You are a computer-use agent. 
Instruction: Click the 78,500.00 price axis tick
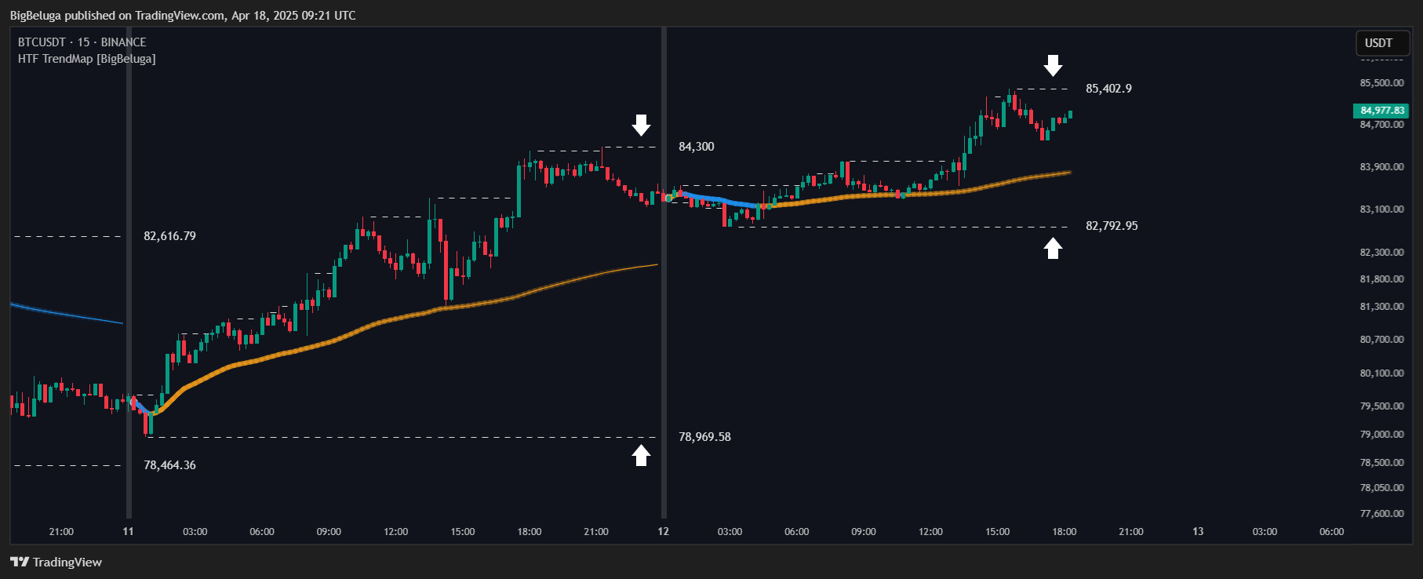click(1382, 463)
